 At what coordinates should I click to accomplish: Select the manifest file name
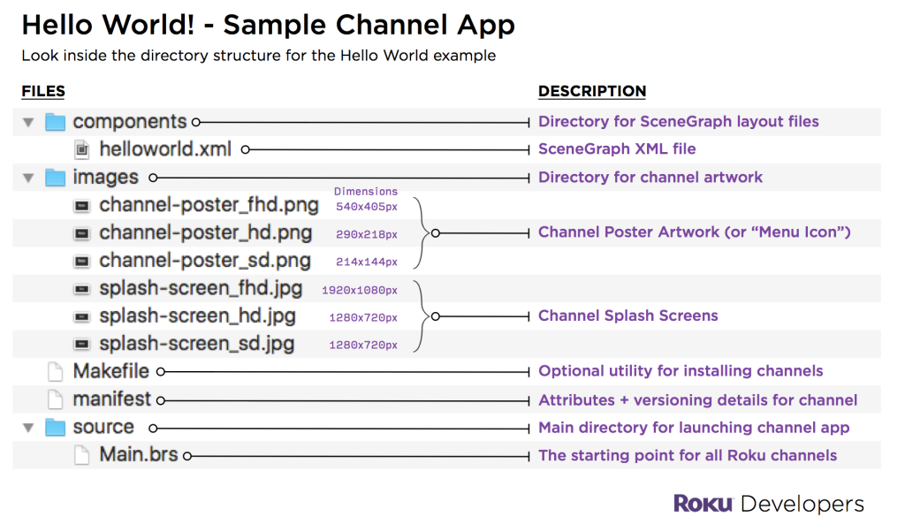click(111, 399)
